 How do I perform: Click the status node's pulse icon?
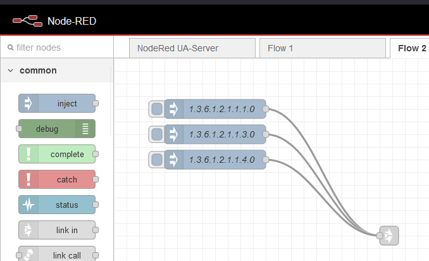28,205
